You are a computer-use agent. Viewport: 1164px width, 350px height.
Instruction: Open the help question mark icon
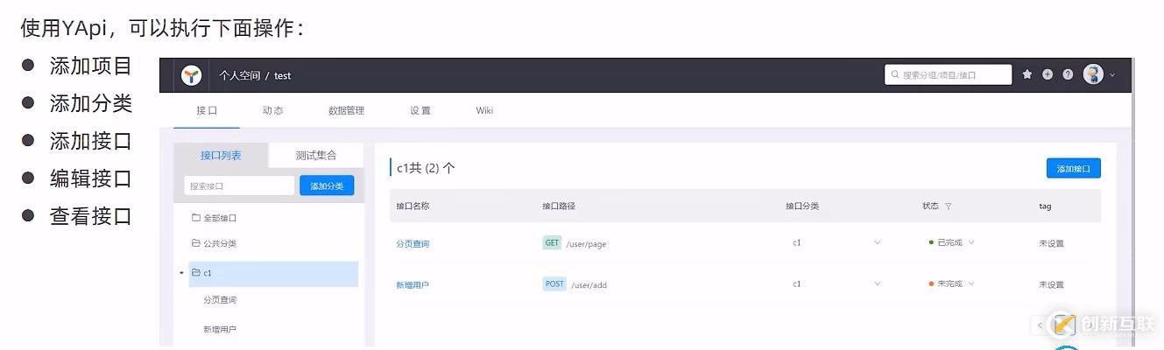[x=1068, y=74]
